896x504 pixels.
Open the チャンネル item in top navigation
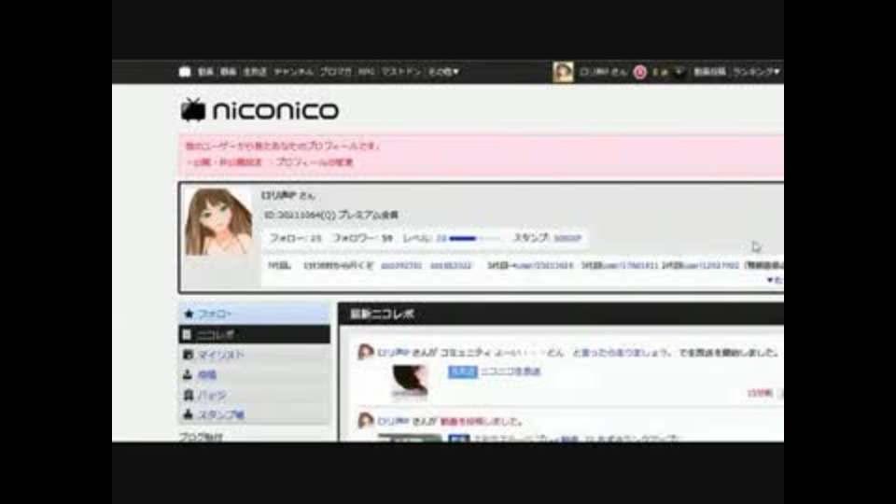tap(293, 72)
